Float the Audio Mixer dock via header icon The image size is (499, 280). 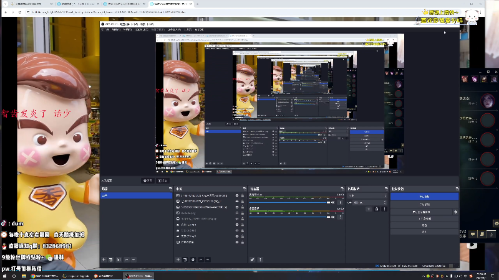coord(342,189)
